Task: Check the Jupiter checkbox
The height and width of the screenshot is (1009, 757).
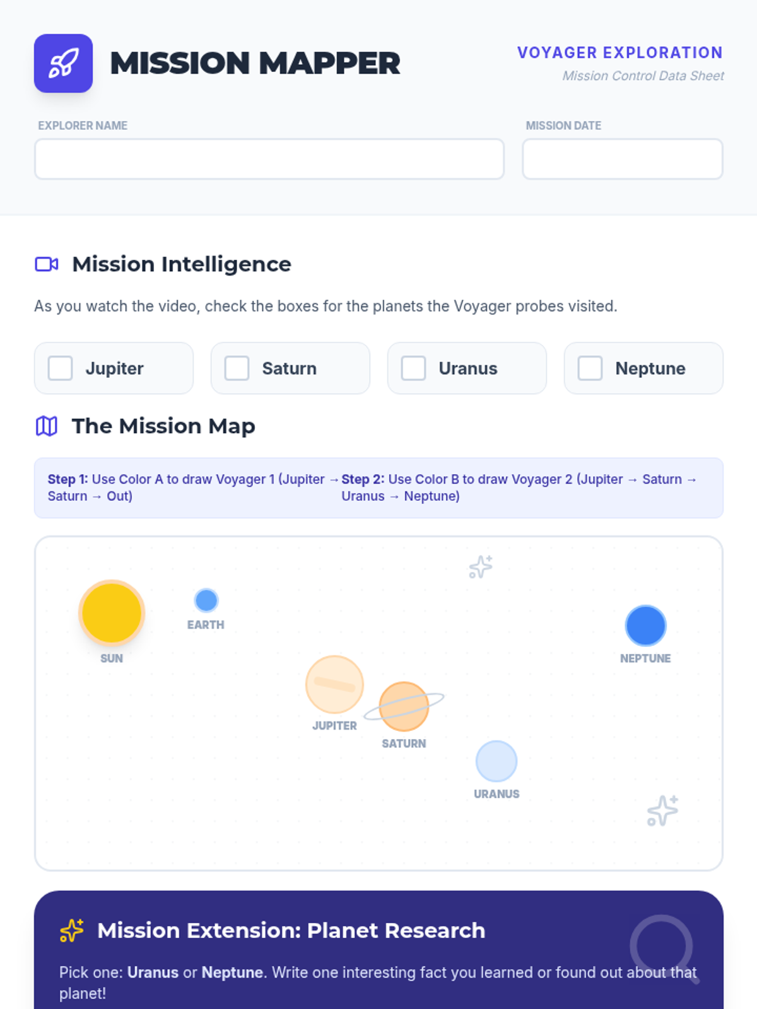Action: (x=61, y=368)
